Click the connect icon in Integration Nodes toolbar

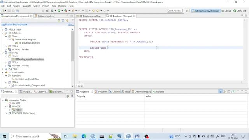68,96
